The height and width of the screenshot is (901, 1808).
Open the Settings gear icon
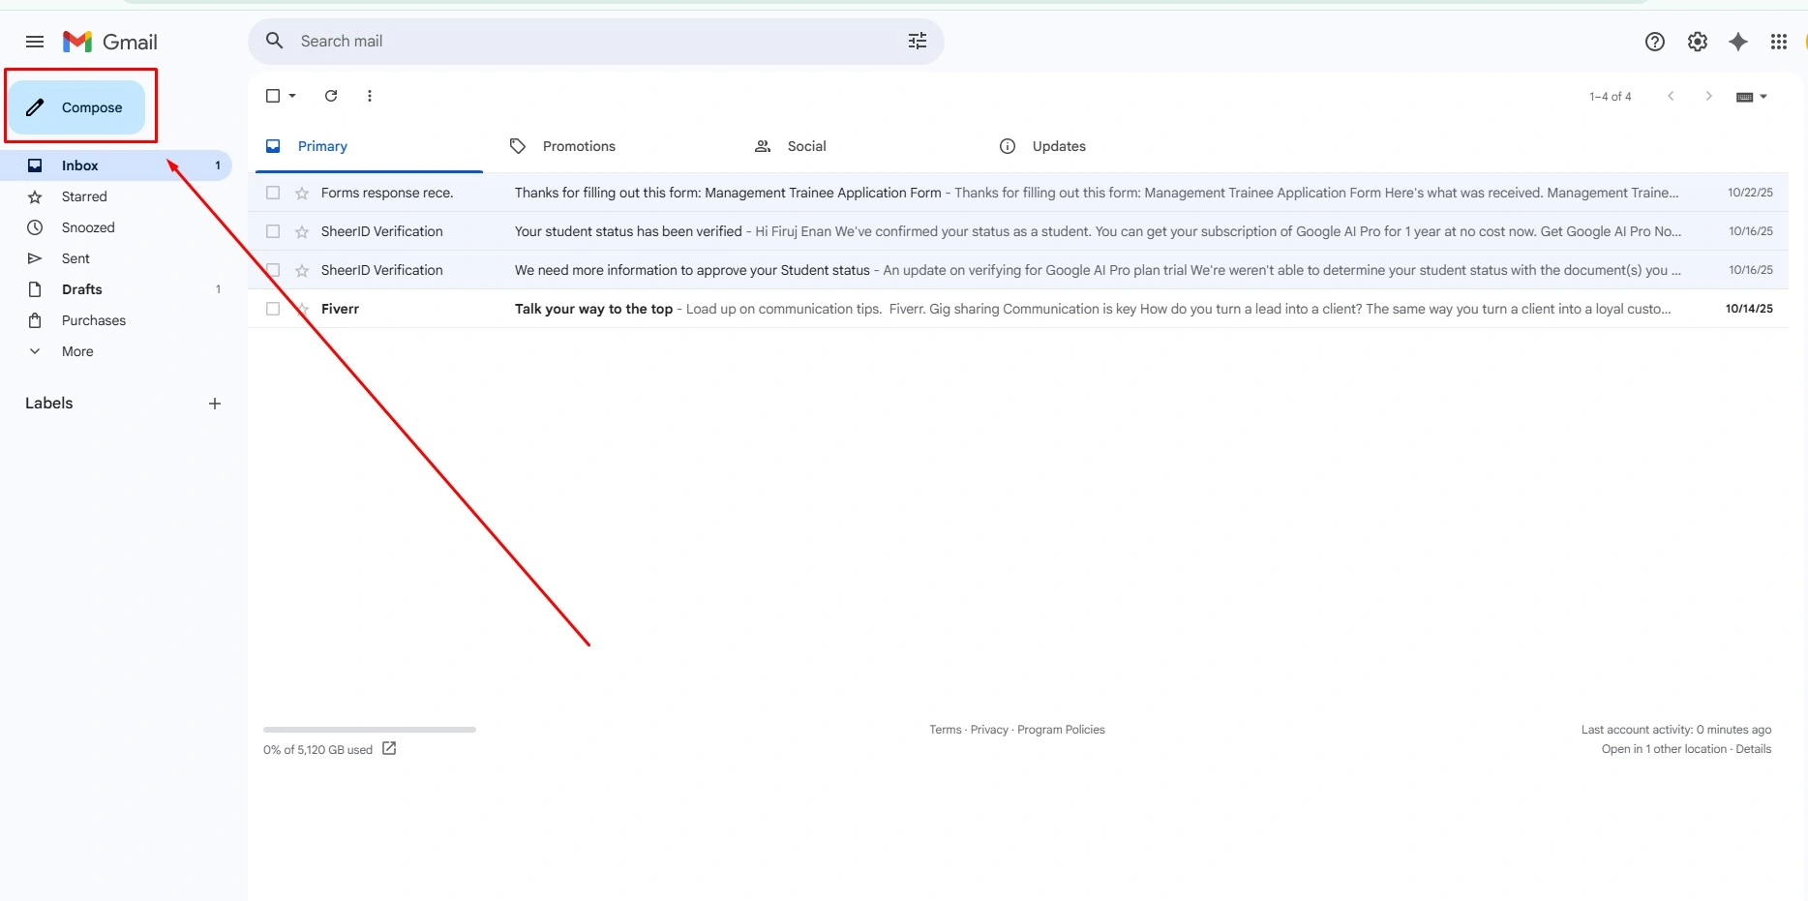[1698, 42]
